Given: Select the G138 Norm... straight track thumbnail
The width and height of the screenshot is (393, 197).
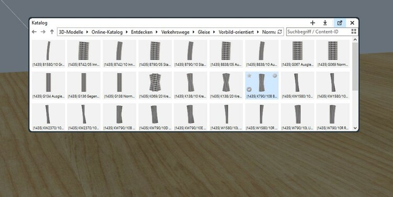Looking at the screenshot, I should [x=119, y=85].
